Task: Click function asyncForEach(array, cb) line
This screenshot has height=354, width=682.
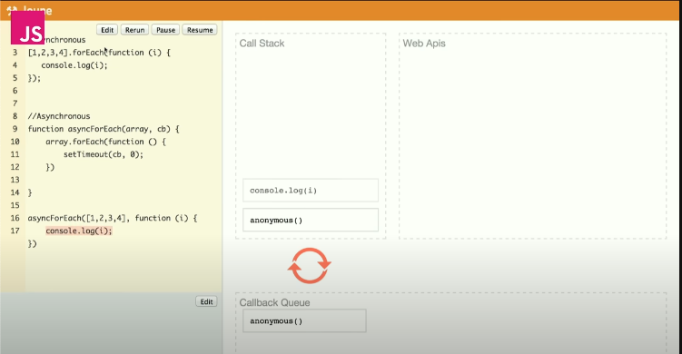Action: [x=104, y=129]
